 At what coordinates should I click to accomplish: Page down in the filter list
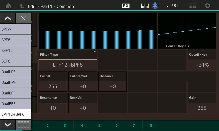click(8, 124)
